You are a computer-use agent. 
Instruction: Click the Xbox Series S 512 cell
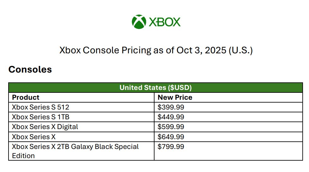[x=40, y=107]
